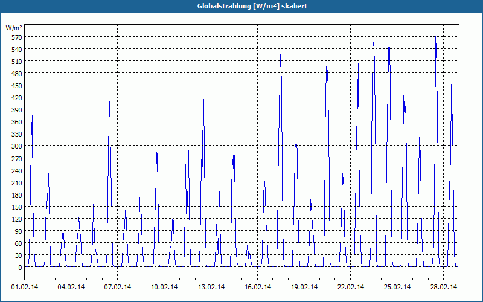
Task: Click the 04.02.14 date label
Action: 71,287
